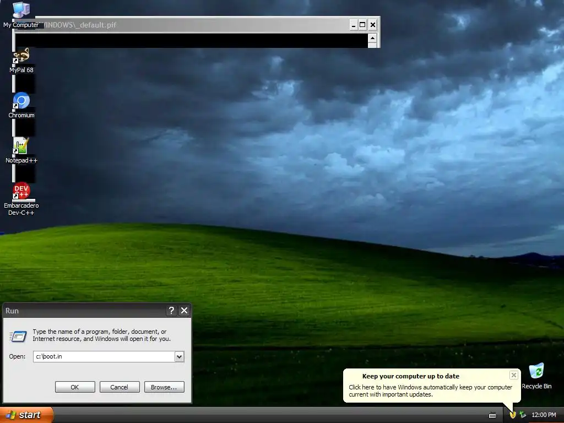This screenshot has width=564, height=423.
Task: Click the Windows security shield tray icon
Action: pyautogui.click(x=513, y=415)
